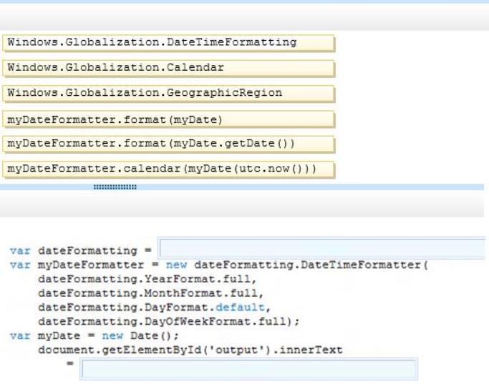This screenshot has height=384, width=489.
Task: Click the dateFormatting.MonthFormat.full line
Action: point(150,293)
